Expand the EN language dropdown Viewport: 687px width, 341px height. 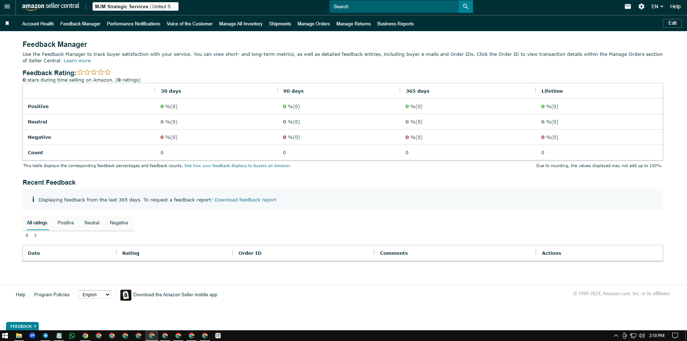(657, 6)
